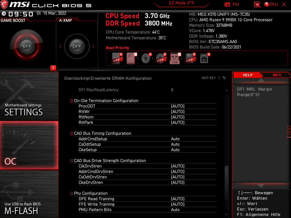Click the date Di 15 Mar, 2022
291x218 pixels.
pos(51,13)
